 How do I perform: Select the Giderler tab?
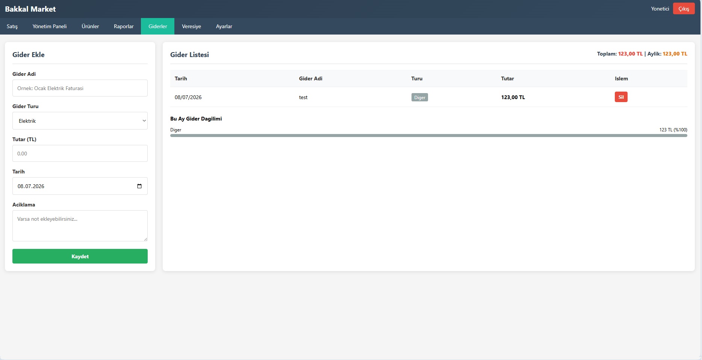[x=158, y=26]
